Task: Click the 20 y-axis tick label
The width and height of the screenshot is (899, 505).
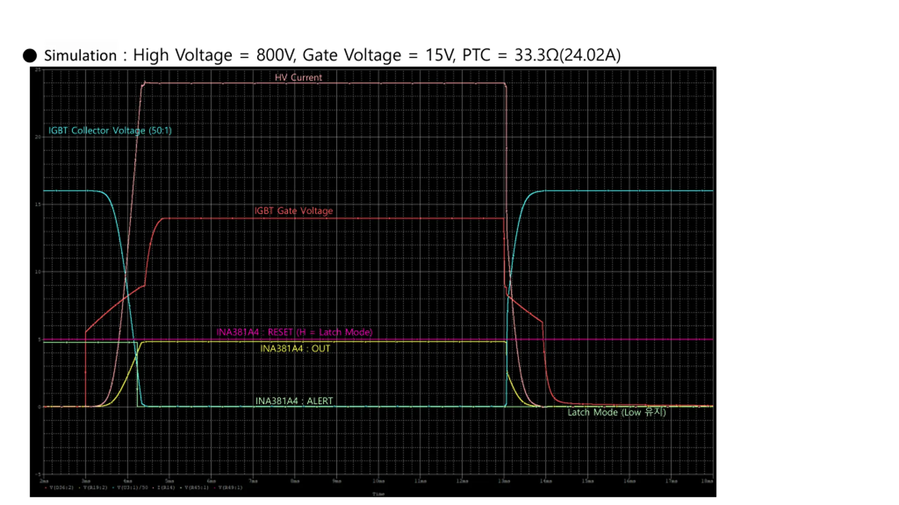Action: [x=38, y=137]
